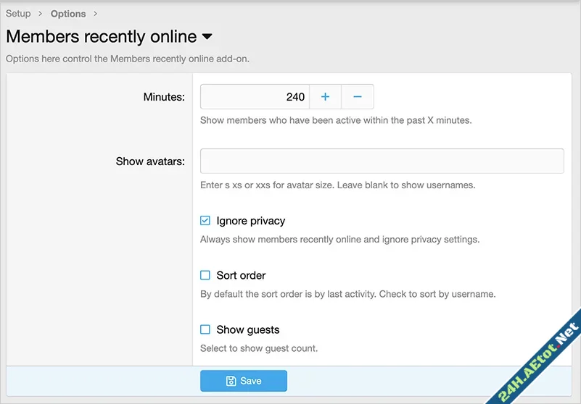Click the "Minutes:" field label
Viewport: 581px width, 404px height.
click(163, 97)
